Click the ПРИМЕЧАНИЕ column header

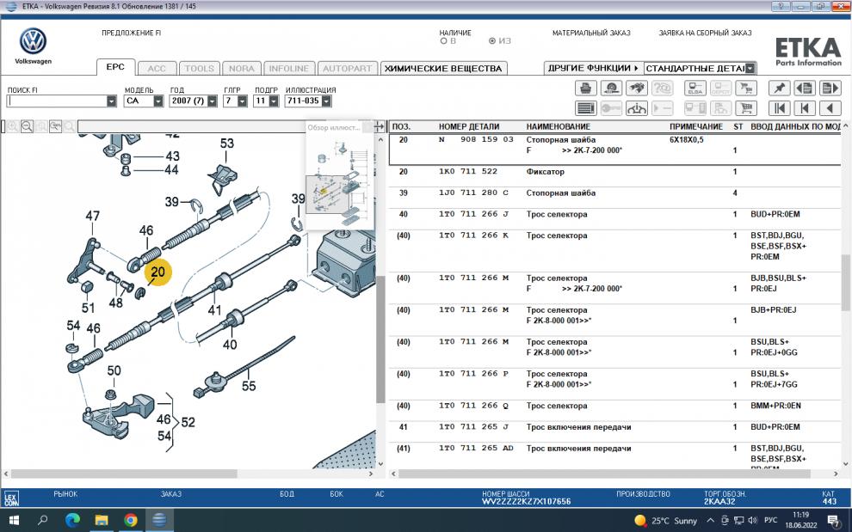(696, 126)
